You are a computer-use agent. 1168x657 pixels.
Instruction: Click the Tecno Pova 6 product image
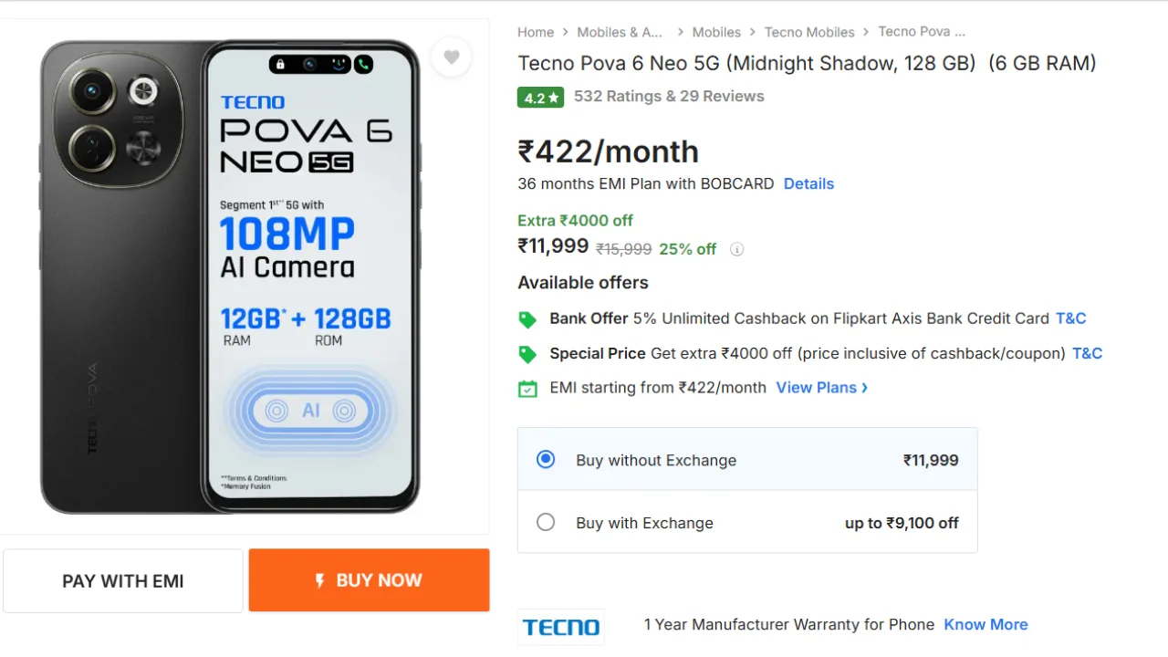pyautogui.click(x=229, y=276)
